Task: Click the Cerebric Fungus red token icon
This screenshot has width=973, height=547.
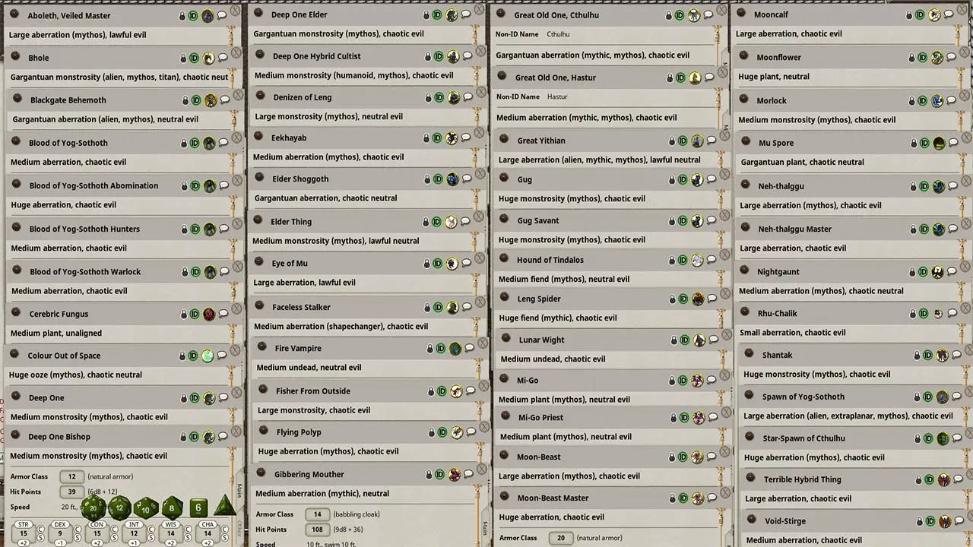Action: coord(209,315)
